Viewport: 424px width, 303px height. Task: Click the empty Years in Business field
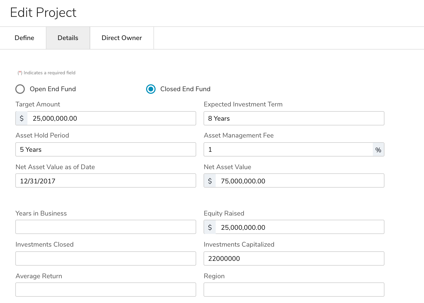click(105, 227)
